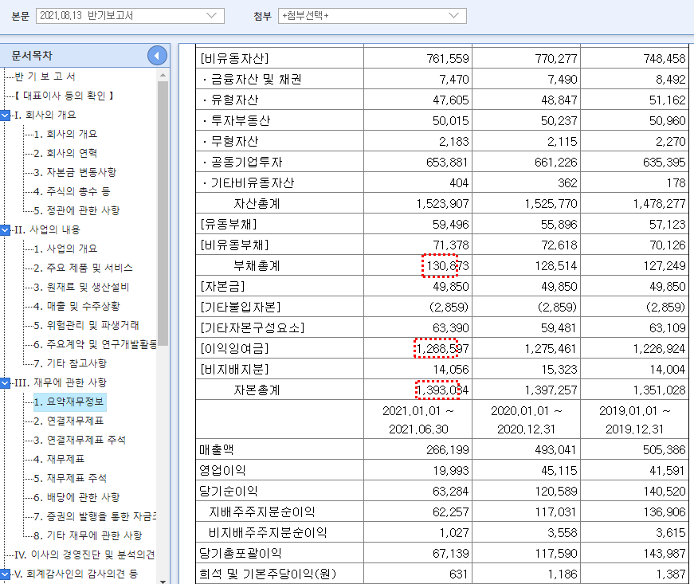
Task: Open 8. 기타 재무에 관한 사항
Action: (x=88, y=535)
